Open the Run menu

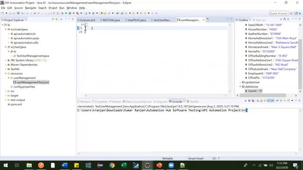coord(62,8)
